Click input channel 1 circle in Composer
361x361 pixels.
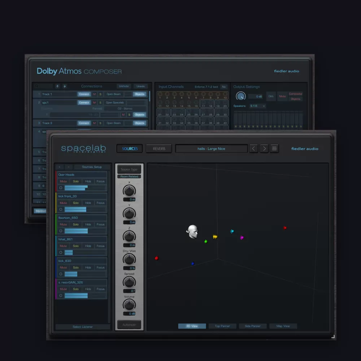160,94
